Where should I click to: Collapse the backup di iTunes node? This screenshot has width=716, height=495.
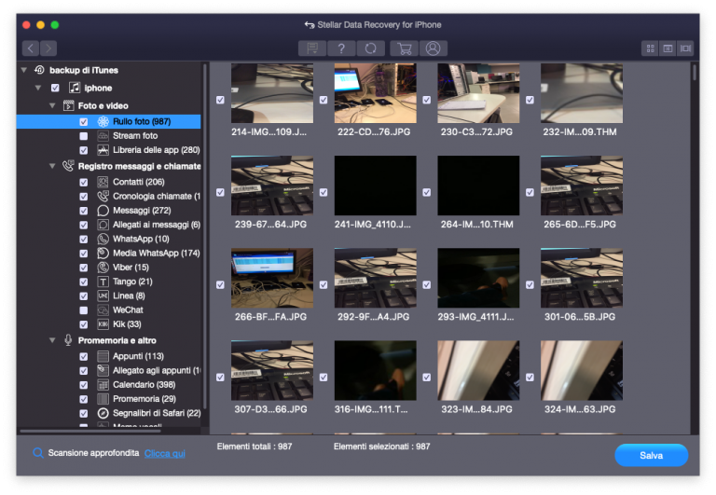click(x=23, y=70)
